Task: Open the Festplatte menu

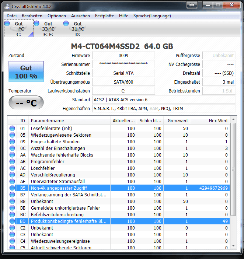Action: (104, 16)
